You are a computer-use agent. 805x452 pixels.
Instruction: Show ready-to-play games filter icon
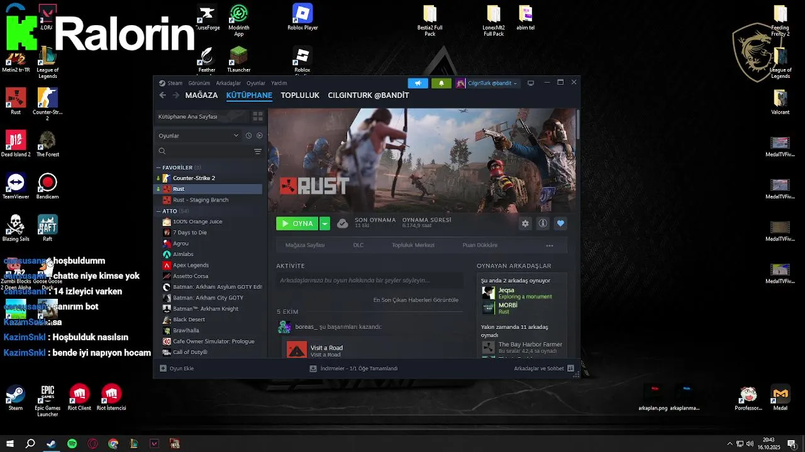[259, 136]
